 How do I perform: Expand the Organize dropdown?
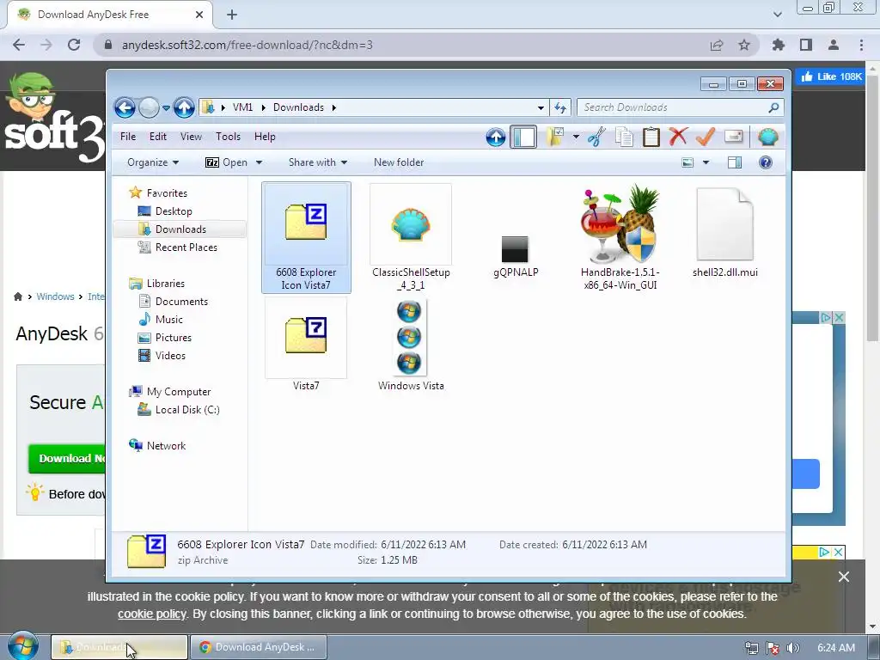(153, 162)
